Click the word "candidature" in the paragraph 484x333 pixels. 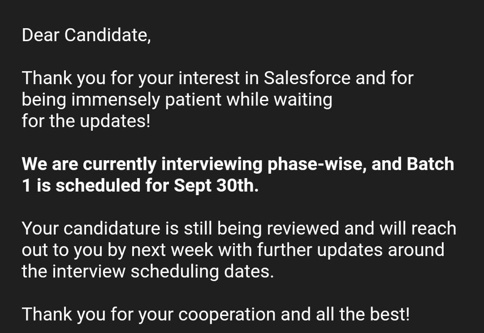pyautogui.click(x=112, y=228)
